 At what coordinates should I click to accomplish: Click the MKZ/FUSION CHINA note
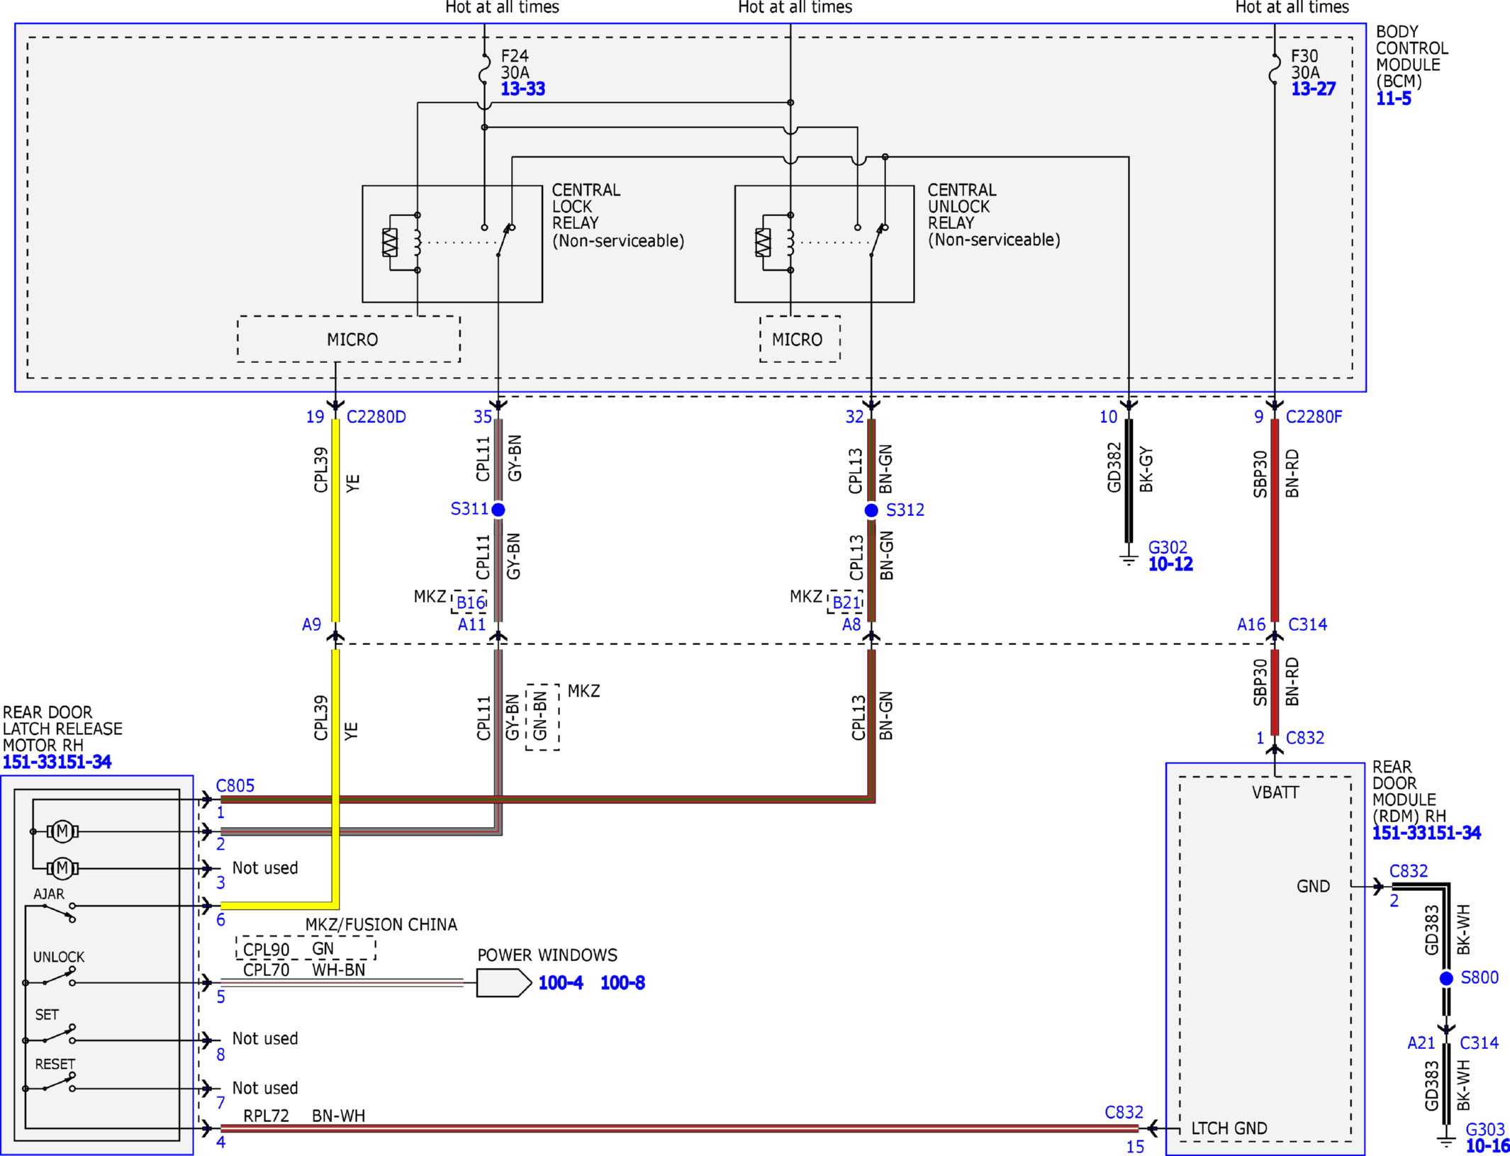point(381,924)
